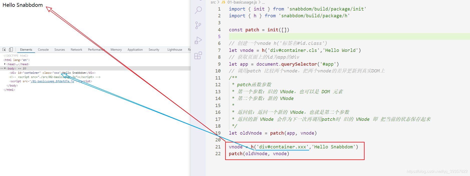
Task: Select the closing html tag
Action: (9, 90)
